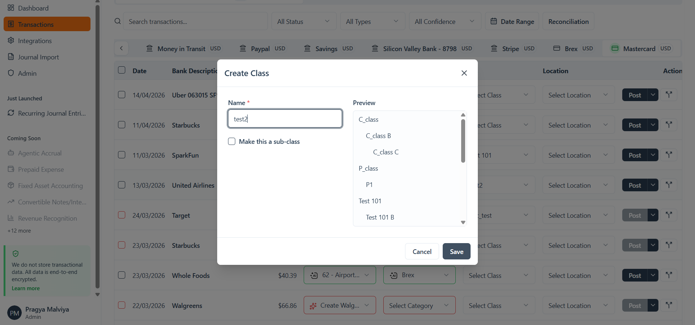This screenshot has width=695, height=325.
Task: Open All Types dropdown
Action: tap(373, 21)
